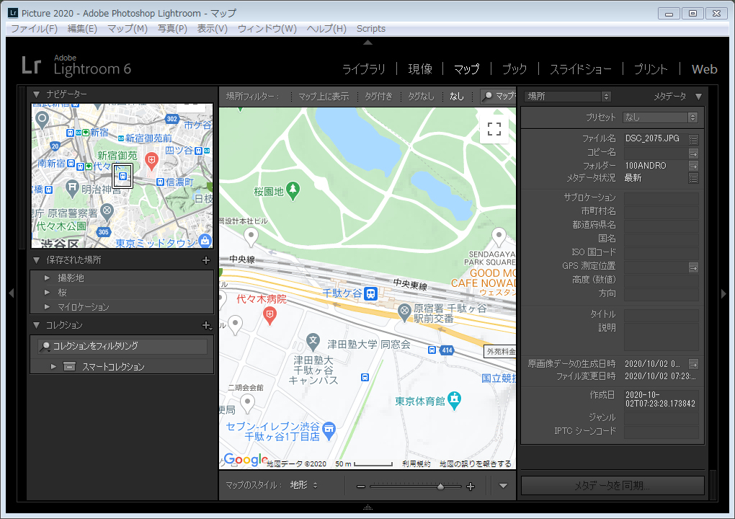Viewport: 735px width, 519px height.
Task: Click the 代々木病院 hospital marker
Action: click(x=270, y=314)
